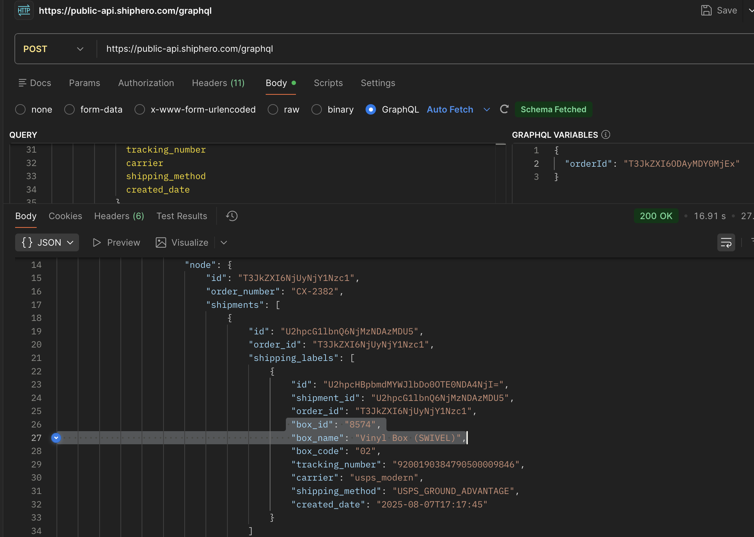This screenshot has width=754, height=537.
Task: Click the Save button label
Action: tap(727, 10)
